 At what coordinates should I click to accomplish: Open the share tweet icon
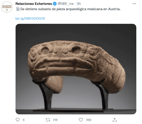[115, 120]
